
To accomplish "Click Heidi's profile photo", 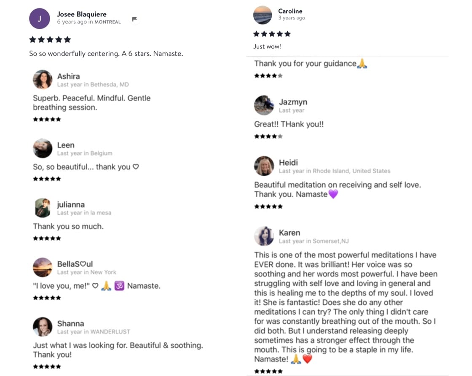I will point(264,166).
